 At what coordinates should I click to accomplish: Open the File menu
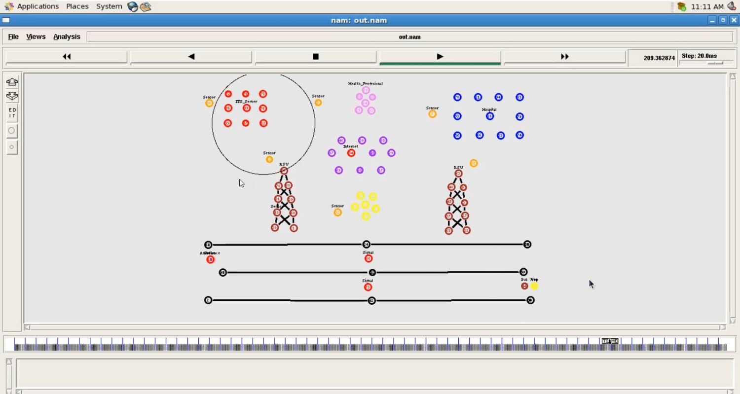(13, 36)
